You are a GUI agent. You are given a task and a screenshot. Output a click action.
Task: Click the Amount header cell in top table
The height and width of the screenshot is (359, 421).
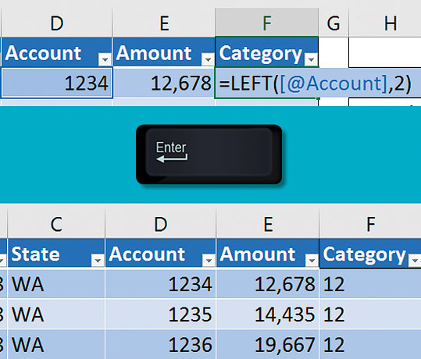[164, 52]
